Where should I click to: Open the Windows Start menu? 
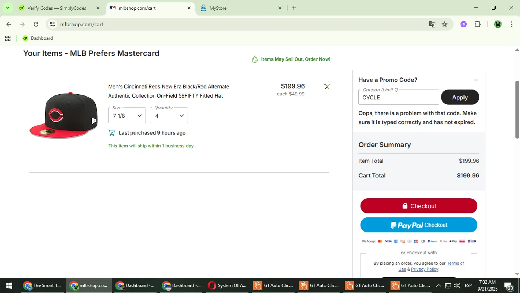9,285
